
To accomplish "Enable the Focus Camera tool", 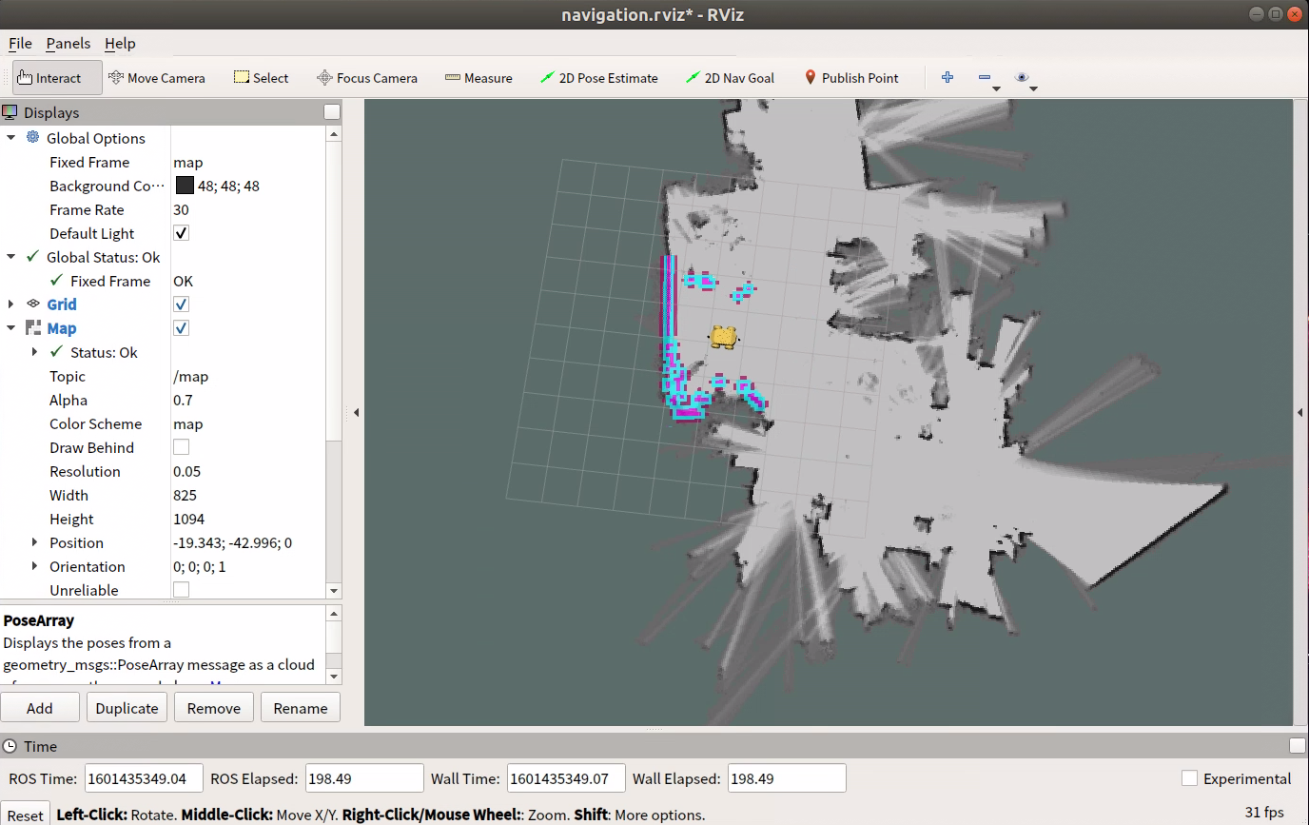I will [x=366, y=78].
